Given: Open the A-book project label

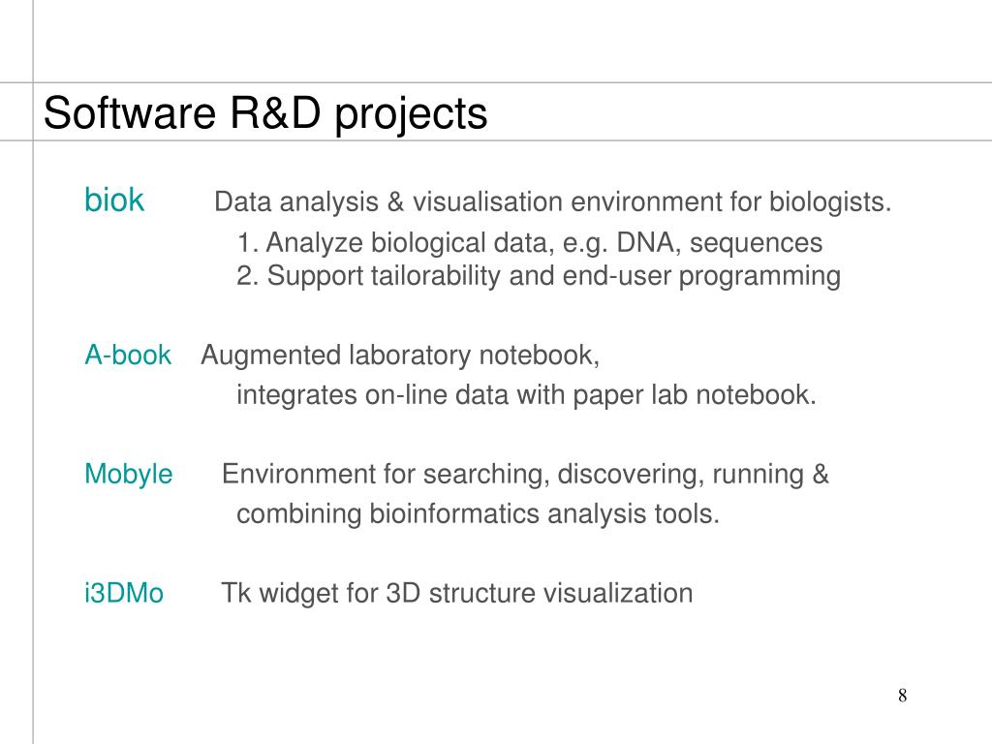Looking at the screenshot, I should [128, 356].
